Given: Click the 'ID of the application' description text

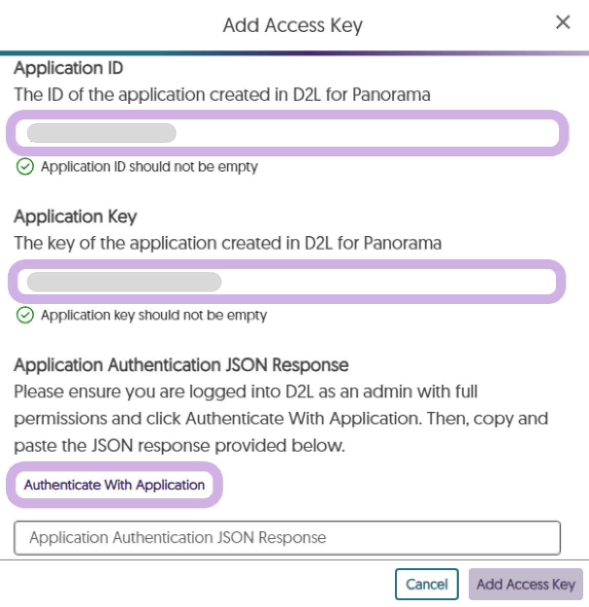Looking at the screenshot, I should [x=222, y=94].
